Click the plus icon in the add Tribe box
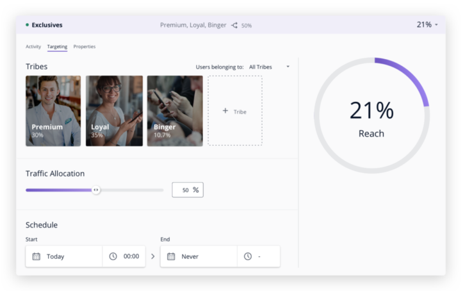The image size is (465, 291). coord(225,111)
